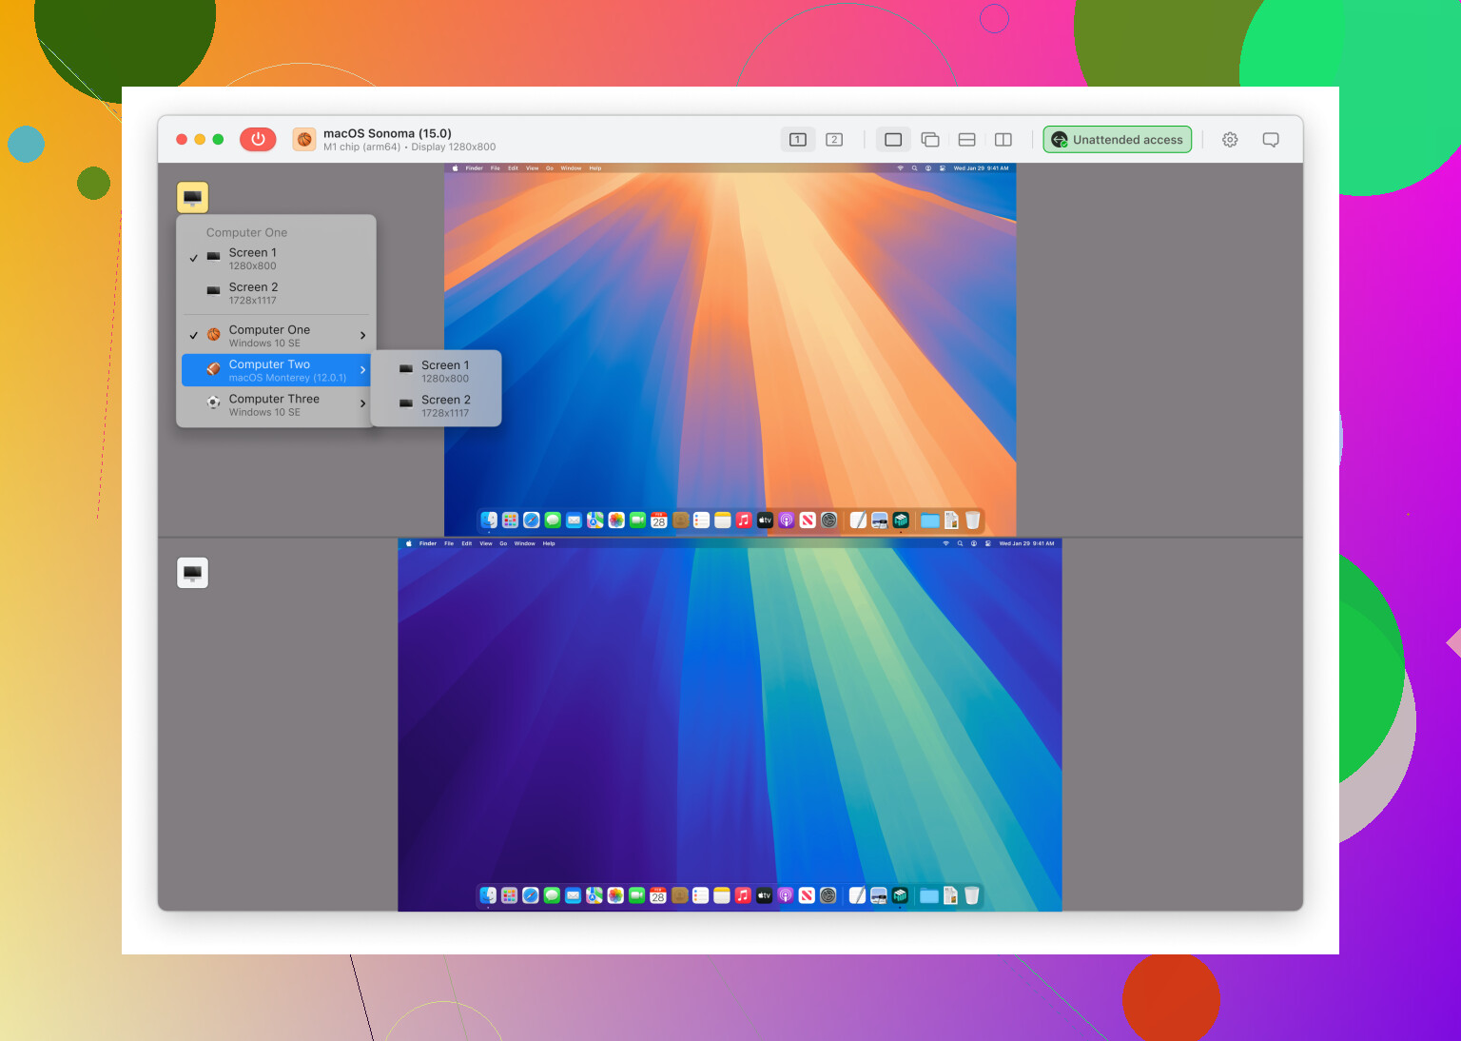Open Window menu in lower remote screen

point(524,543)
